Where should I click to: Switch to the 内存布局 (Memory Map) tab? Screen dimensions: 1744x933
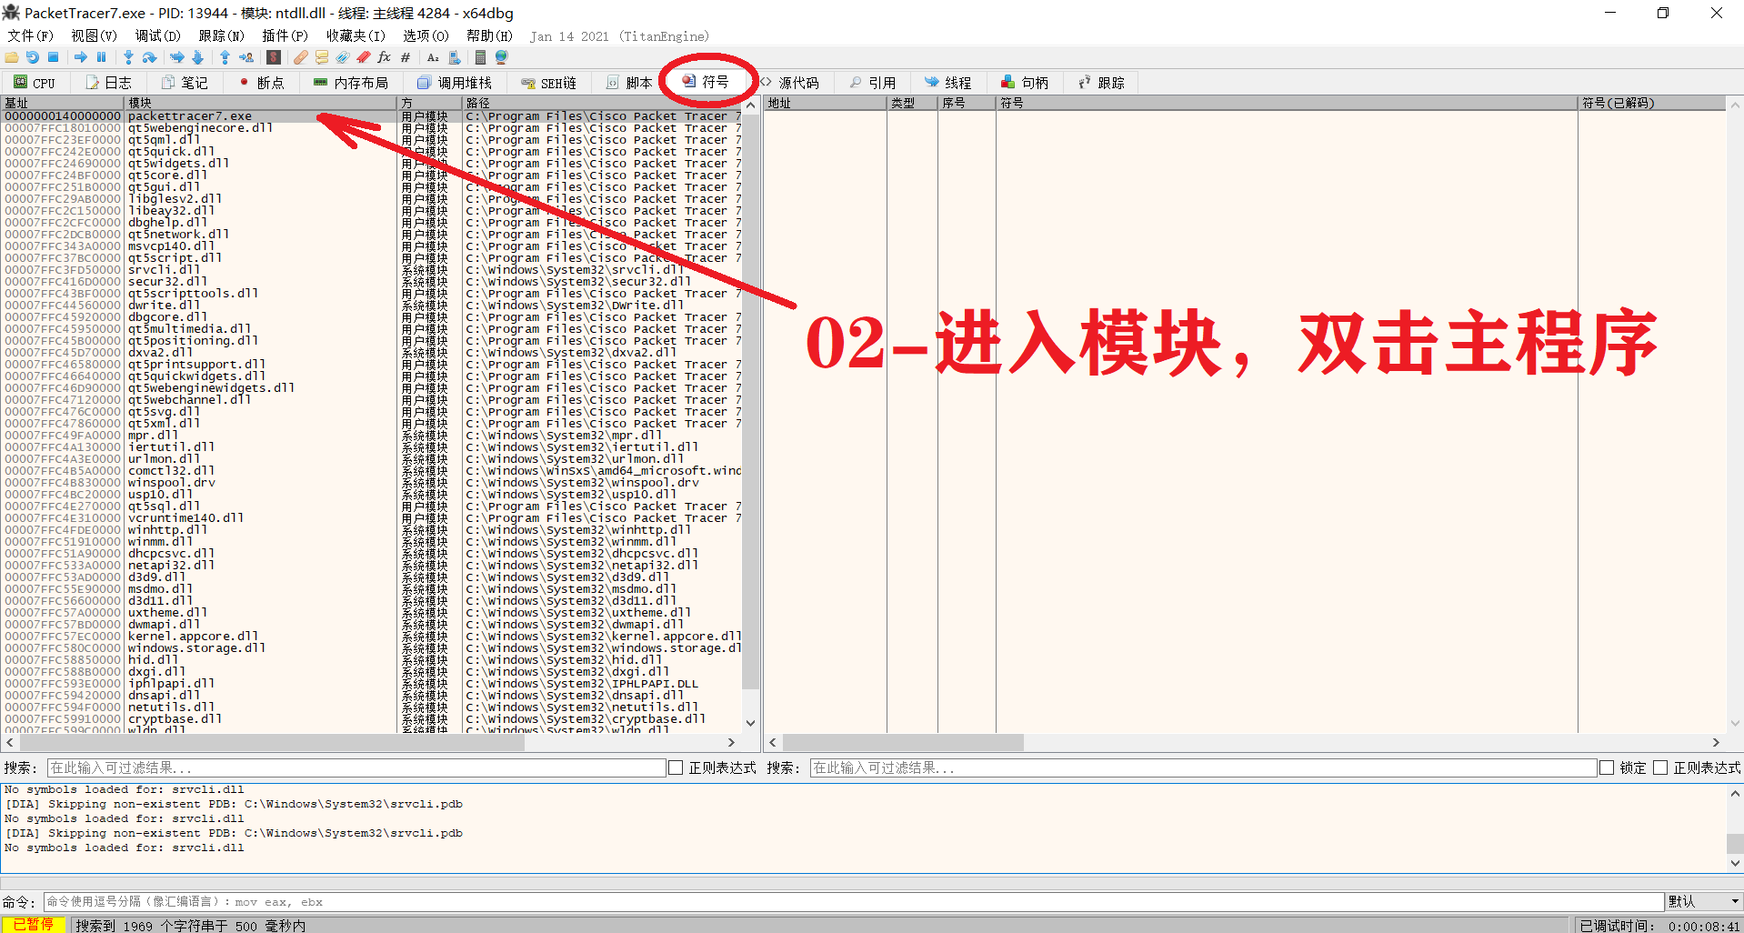click(x=350, y=83)
